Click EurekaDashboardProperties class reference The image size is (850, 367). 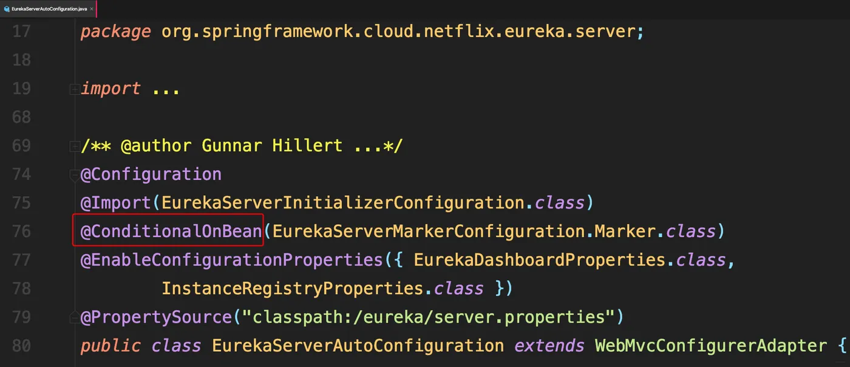click(x=540, y=259)
